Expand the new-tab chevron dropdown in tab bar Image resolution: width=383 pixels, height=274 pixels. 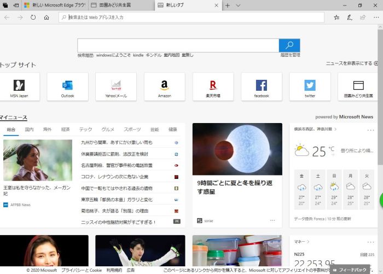(x=239, y=5)
